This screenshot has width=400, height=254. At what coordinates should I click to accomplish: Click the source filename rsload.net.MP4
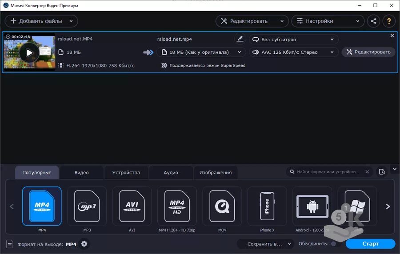(75, 39)
